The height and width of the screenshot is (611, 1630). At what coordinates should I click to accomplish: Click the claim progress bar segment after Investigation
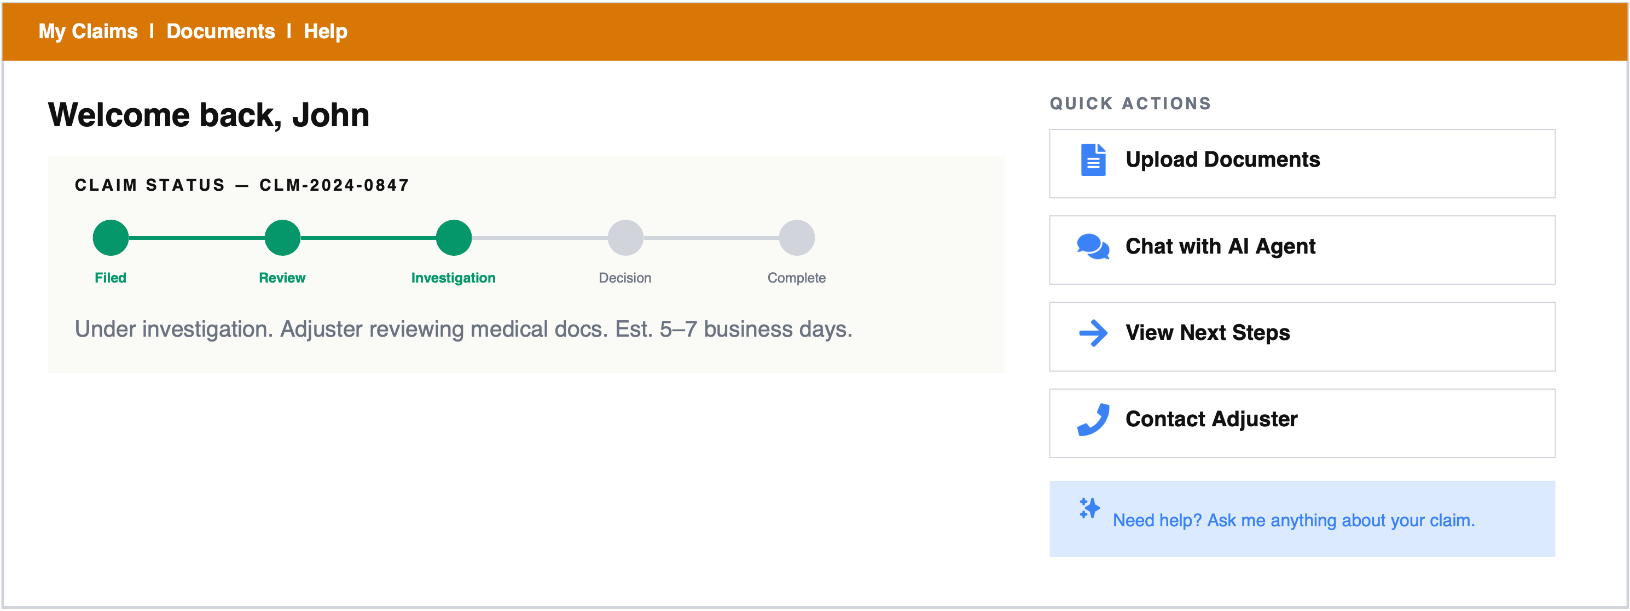pyautogui.click(x=541, y=238)
